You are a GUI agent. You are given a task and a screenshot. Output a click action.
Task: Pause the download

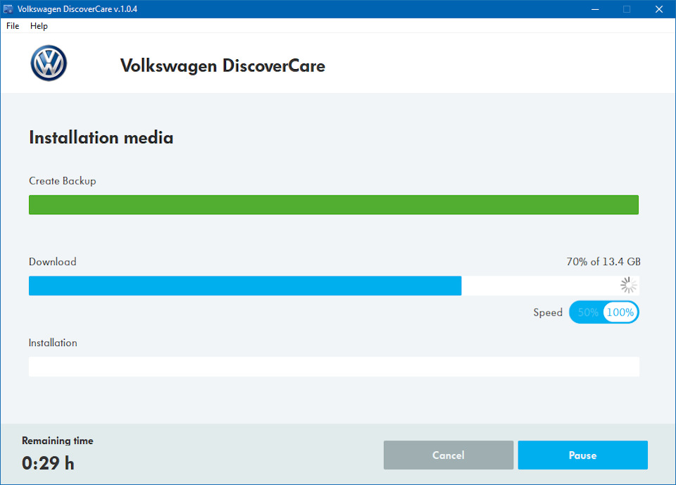(582, 455)
